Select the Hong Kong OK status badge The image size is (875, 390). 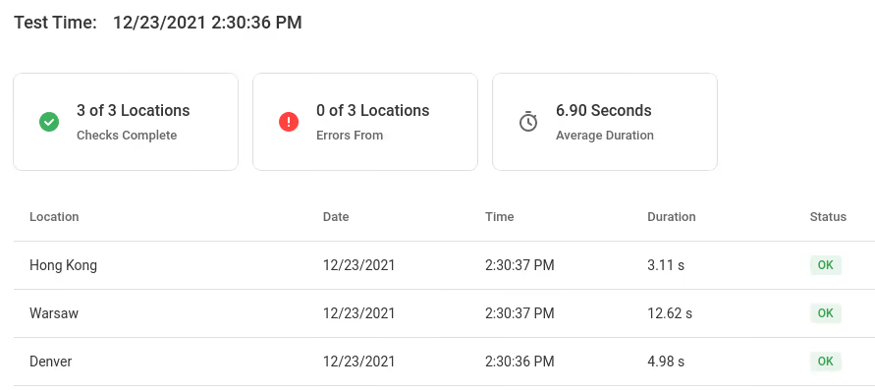pyautogui.click(x=825, y=265)
